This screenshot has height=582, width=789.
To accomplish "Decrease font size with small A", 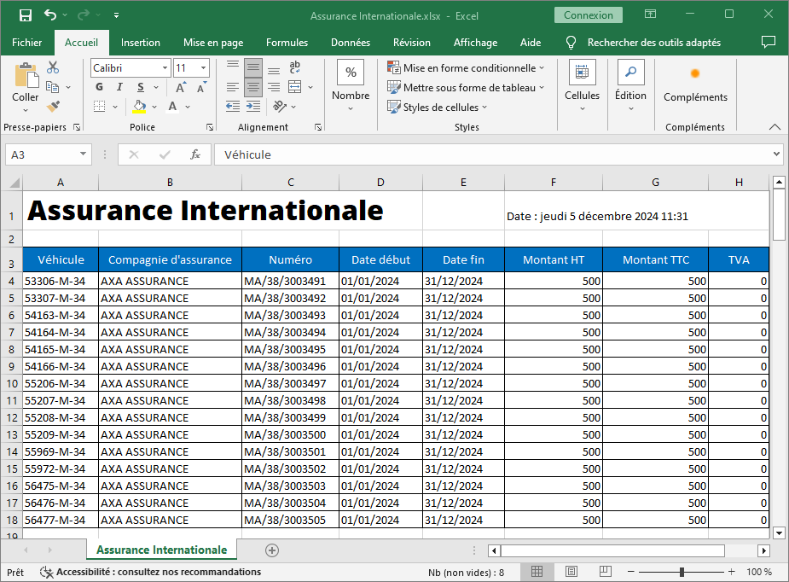I will click(x=201, y=88).
